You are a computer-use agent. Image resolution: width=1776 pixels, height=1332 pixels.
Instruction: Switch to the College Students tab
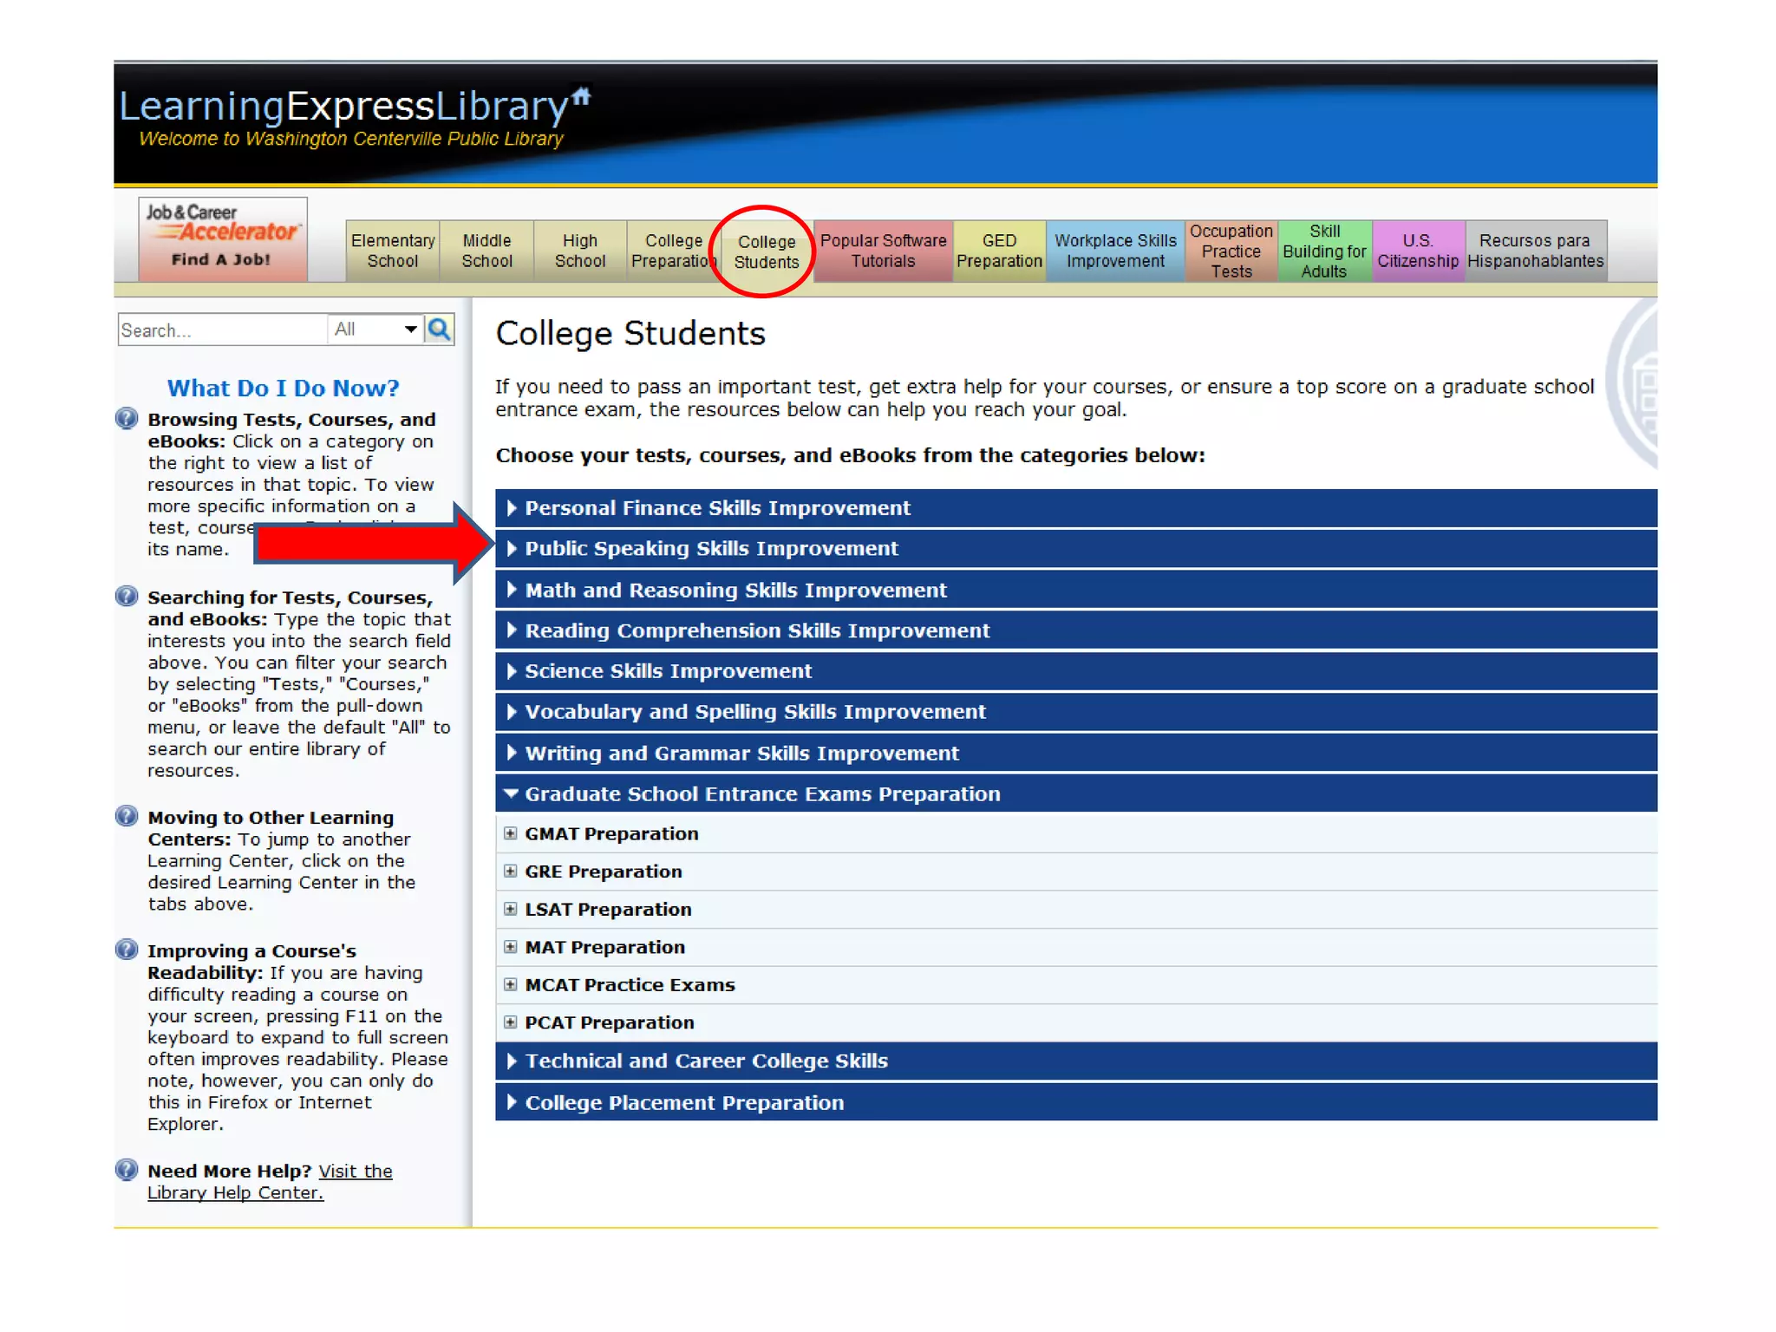tap(766, 251)
